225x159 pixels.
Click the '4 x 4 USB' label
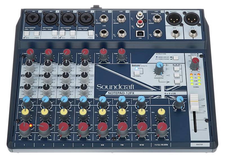pos(170,93)
